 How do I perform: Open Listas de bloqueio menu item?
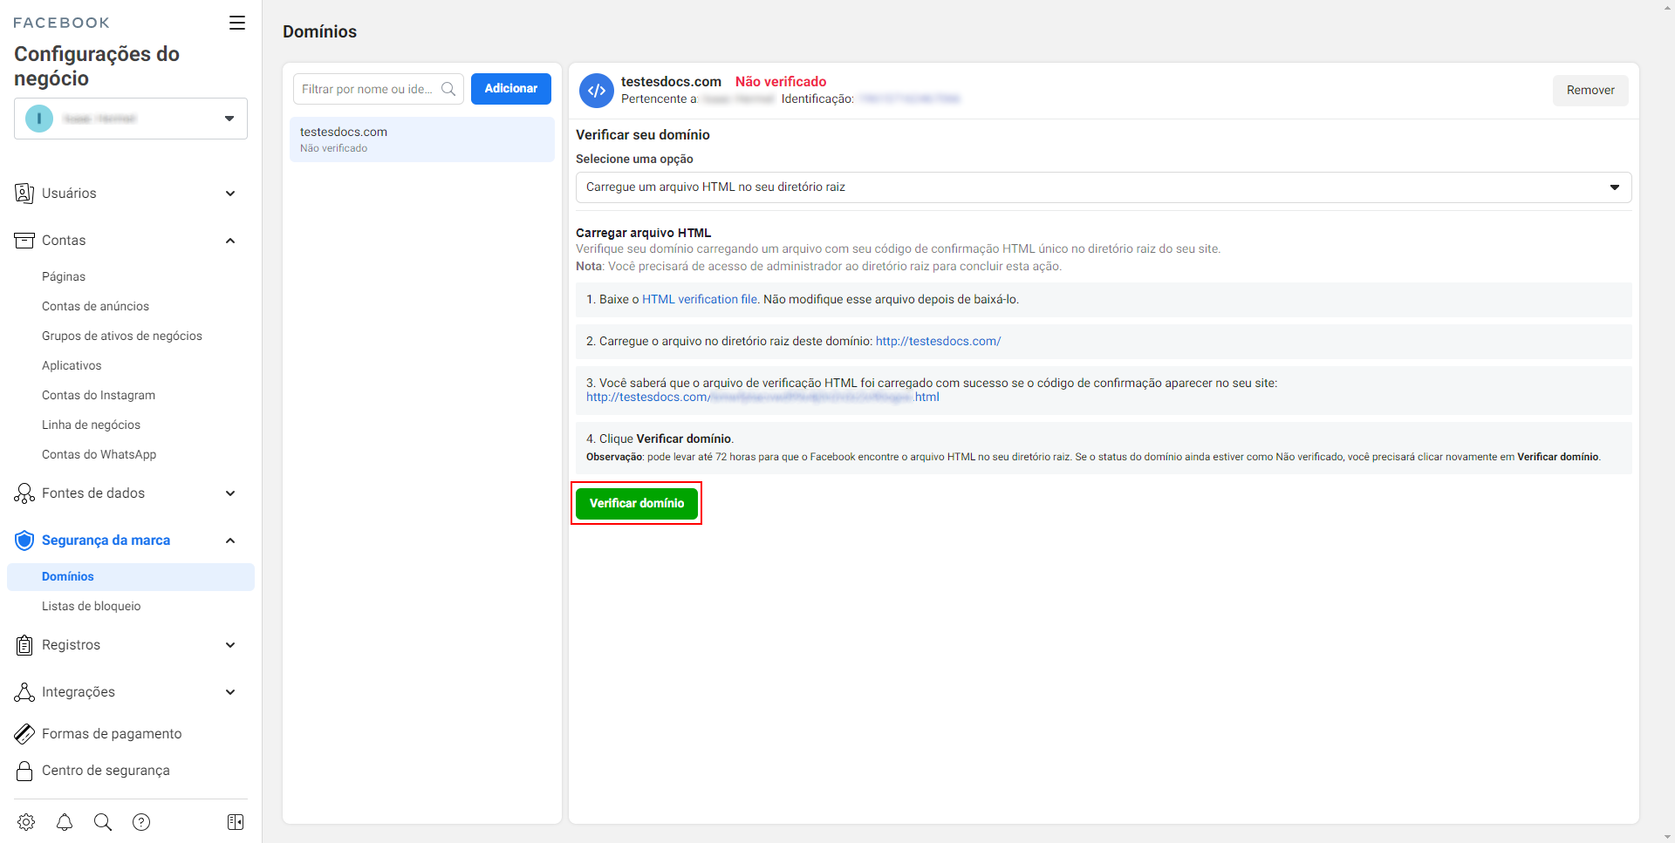coord(91,606)
